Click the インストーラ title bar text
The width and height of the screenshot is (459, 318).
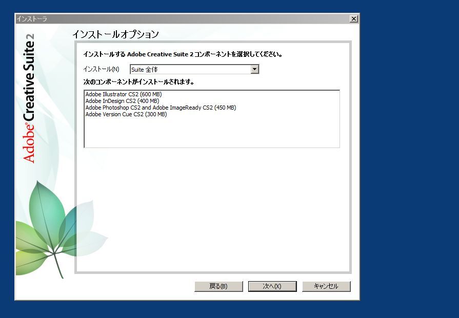[x=32, y=19]
